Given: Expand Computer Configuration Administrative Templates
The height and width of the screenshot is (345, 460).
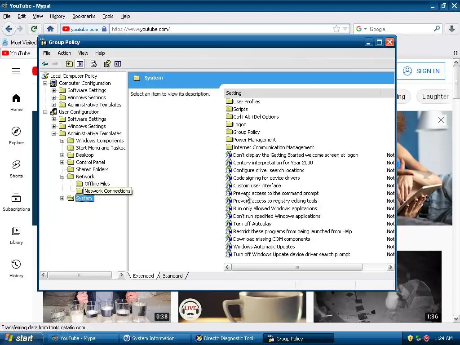Looking at the screenshot, I should [54, 105].
